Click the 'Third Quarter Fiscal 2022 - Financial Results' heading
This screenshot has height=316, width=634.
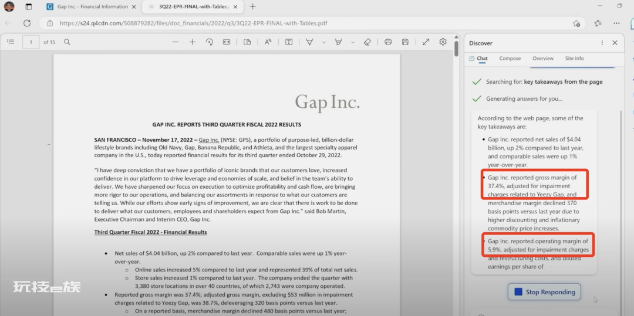click(x=150, y=232)
